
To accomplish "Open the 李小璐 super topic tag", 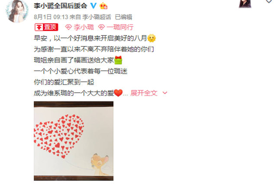I will click(84, 27).
